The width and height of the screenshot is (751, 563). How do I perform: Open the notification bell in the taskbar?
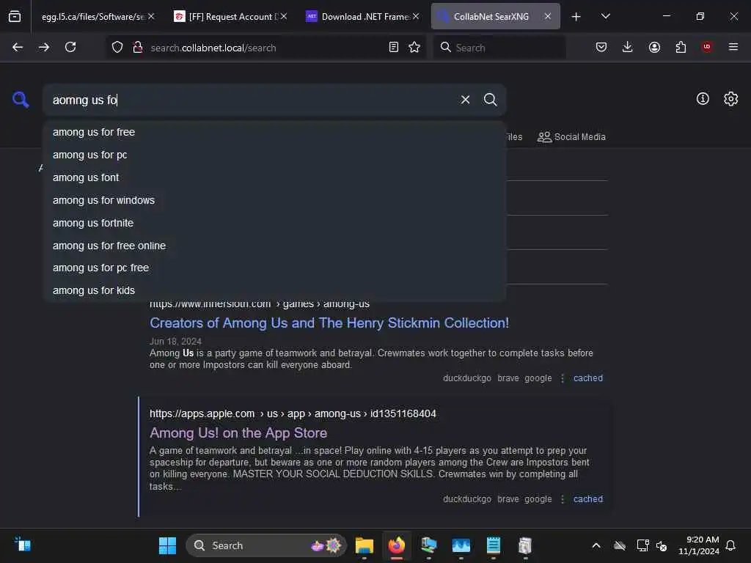point(730,545)
